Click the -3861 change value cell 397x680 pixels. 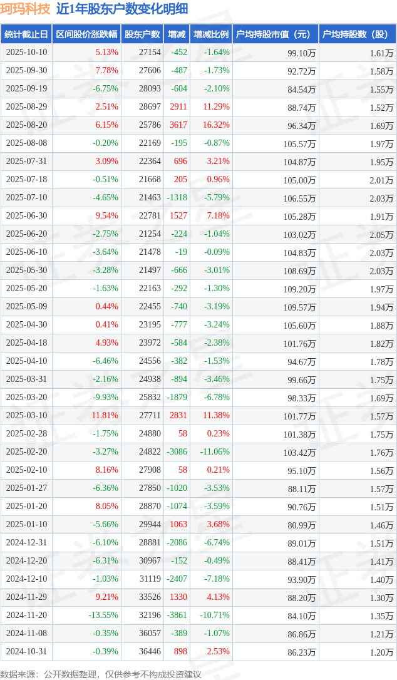pyautogui.click(x=177, y=616)
